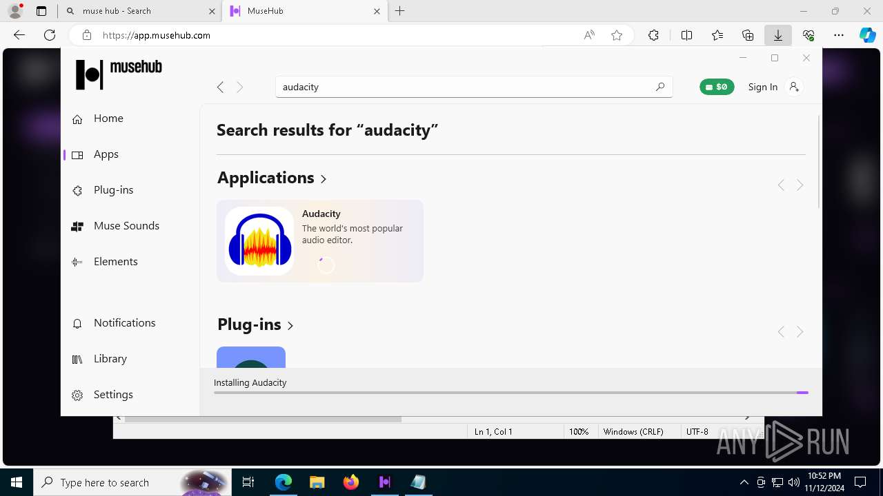Screen dimensions: 883x496
Task: Open Firefox from the taskbar
Action: pyautogui.click(x=351, y=482)
